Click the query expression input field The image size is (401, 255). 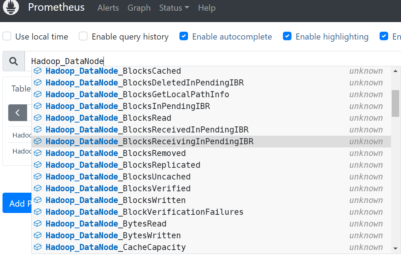(x=214, y=61)
